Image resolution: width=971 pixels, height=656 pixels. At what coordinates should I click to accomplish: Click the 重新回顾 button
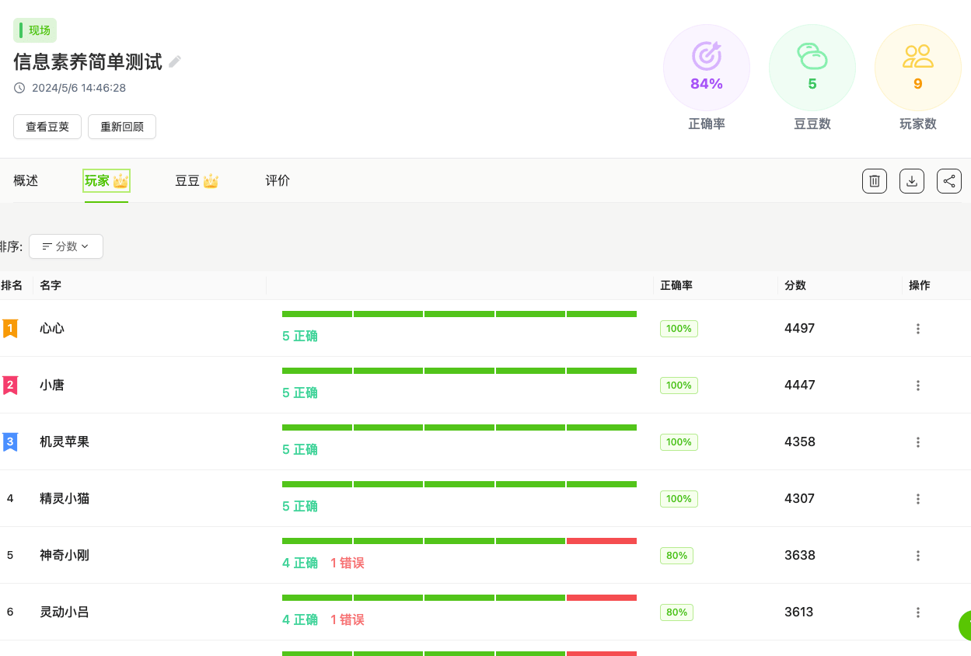122,127
